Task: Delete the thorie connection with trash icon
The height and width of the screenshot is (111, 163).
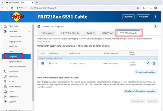Action: coord(154,63)
